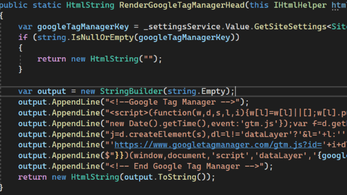Follow the googletagmanager.com/gtm.js hyperlink
Screen dimensions: 347x195
217,145
